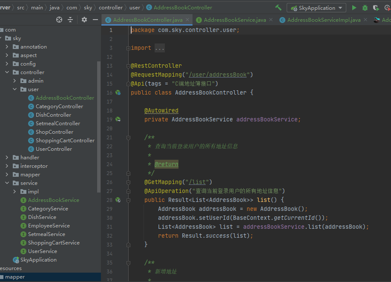Open ShoppingCartController in the project tree
The width and height of the screenshot is (391, 282).
coord(65,141)
